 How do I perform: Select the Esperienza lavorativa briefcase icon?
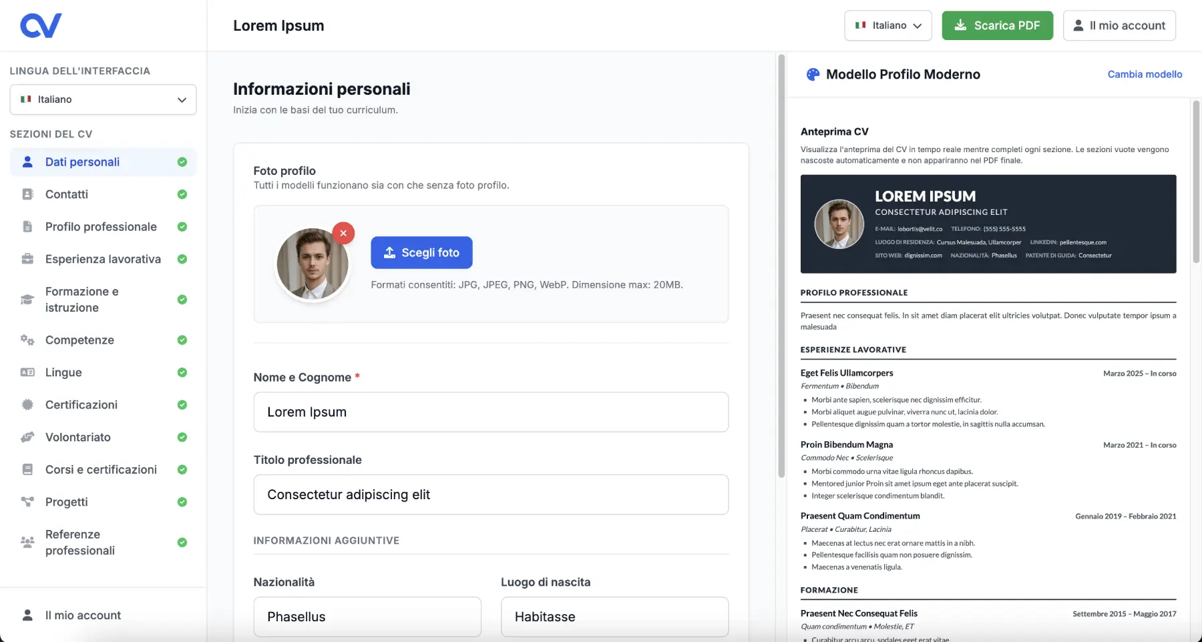click(27, 259)
